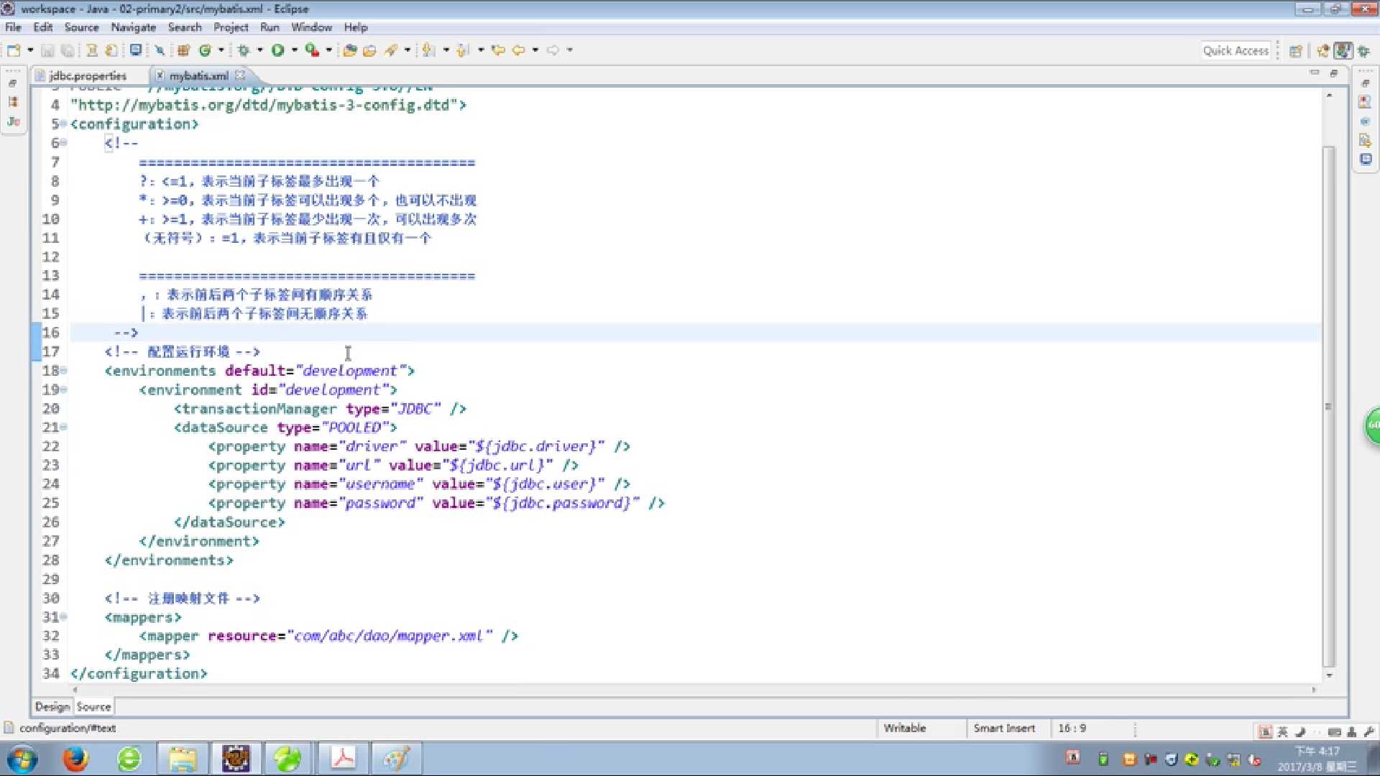
Task: Minimize the editor area view
Action: point(1315,73)
